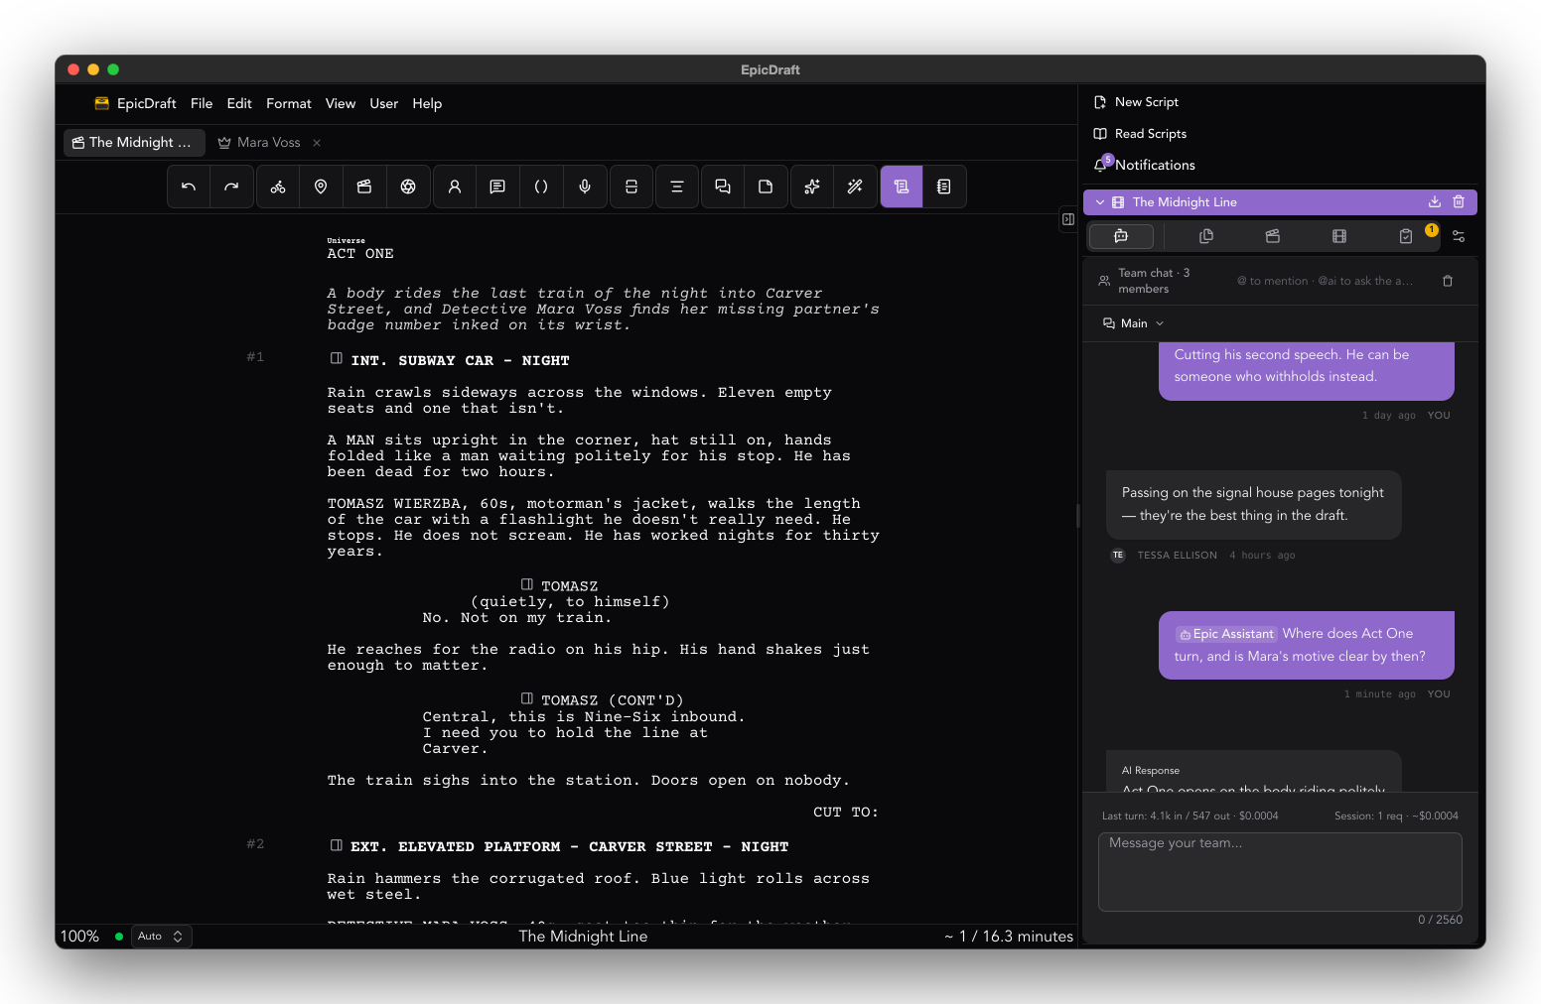Screen dimensions: 1541x1004
Task: Click the microphone icon in toolbar
Action: click(x=585, y=187)
